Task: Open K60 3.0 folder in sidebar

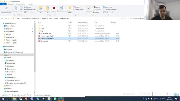Action: point(8,34)
